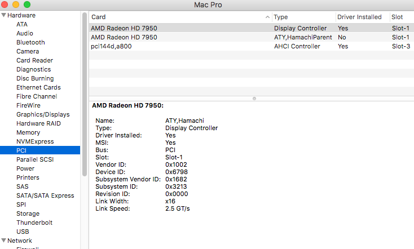
Task: Click the Subsystem Vendor ID value 0x1682
Action: pyautogui.click(x=176, y=179)
